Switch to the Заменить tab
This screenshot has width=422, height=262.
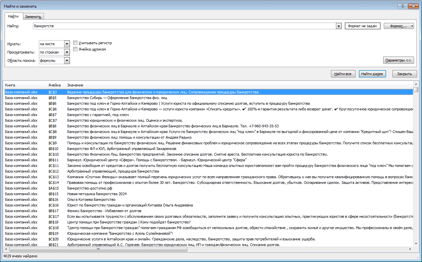tap(33, 17)
